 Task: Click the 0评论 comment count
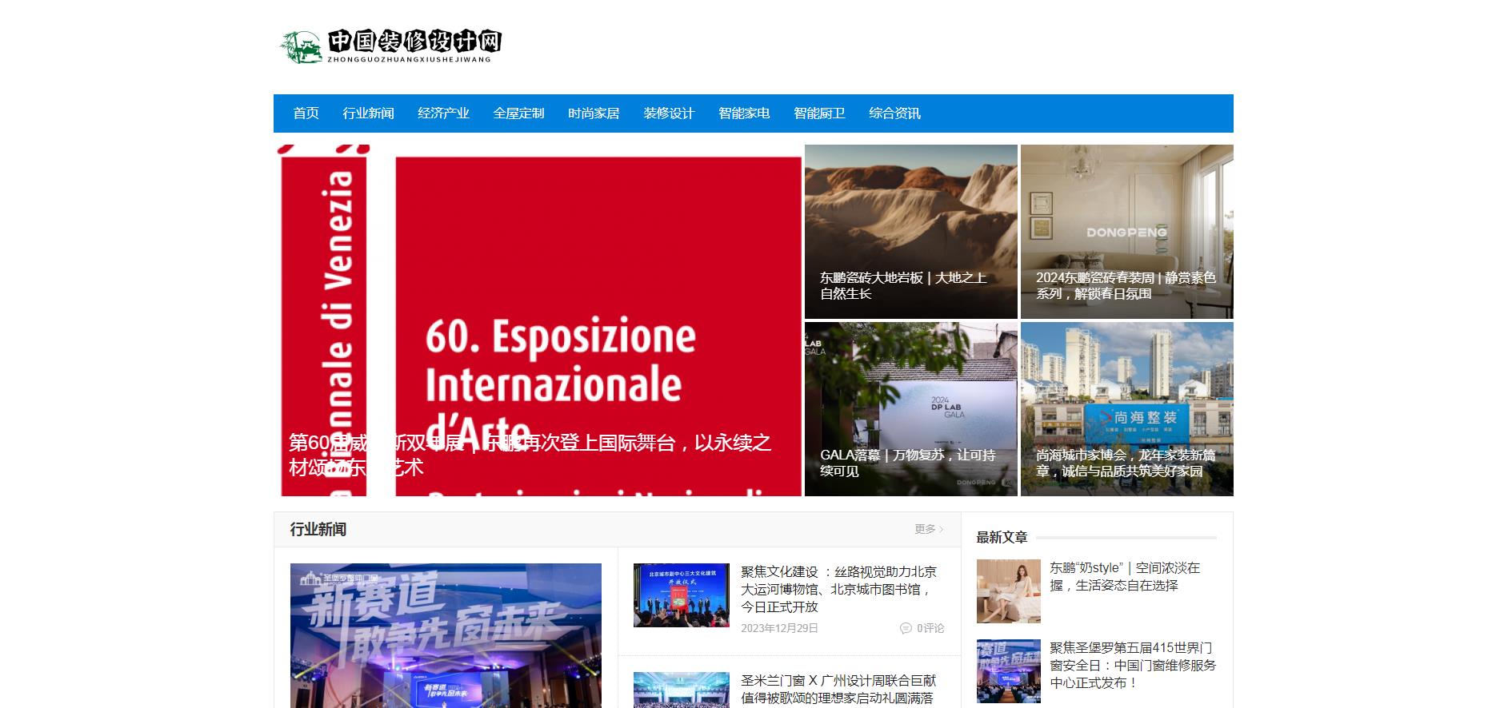(930, 628)
